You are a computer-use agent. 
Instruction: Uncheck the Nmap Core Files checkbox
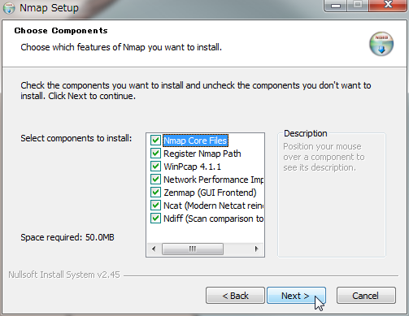tap(155, 141)
